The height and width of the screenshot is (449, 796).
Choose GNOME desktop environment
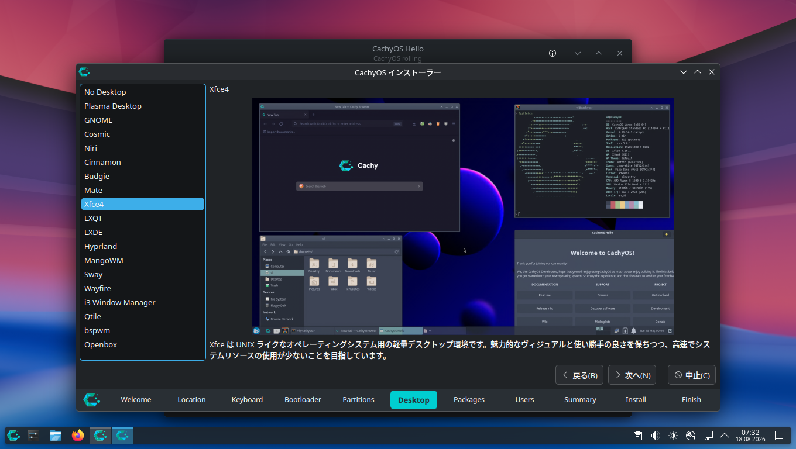click(143, 120)
